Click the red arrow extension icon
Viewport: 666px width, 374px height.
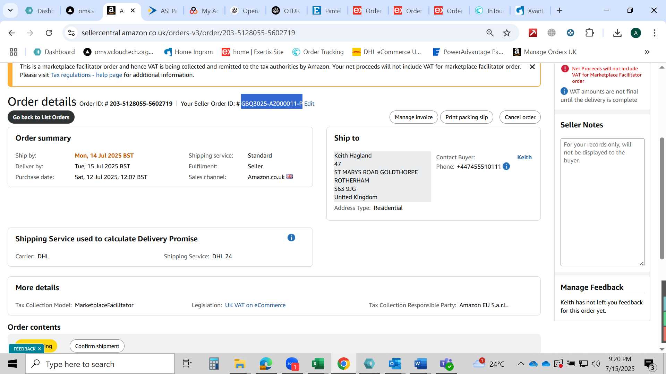coord(533,33)
